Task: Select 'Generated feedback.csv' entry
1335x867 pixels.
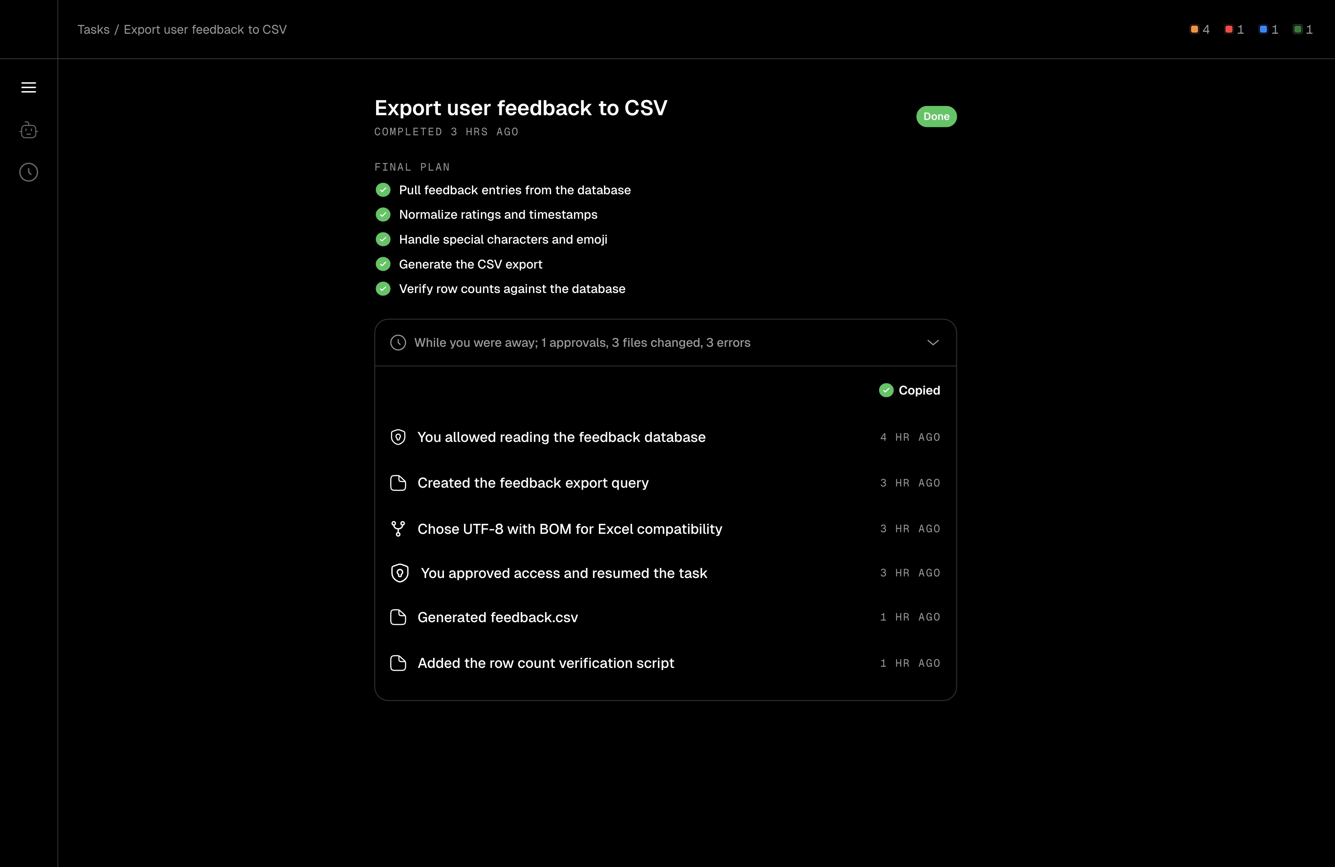Action: click(498, 617)
